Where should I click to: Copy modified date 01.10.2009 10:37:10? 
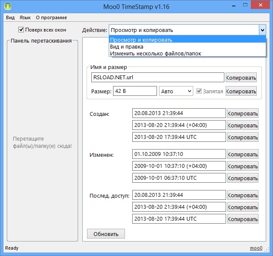click(243, 154)
